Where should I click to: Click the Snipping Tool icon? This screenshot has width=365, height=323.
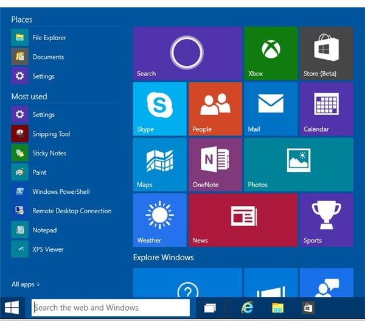tap(20, 133)
